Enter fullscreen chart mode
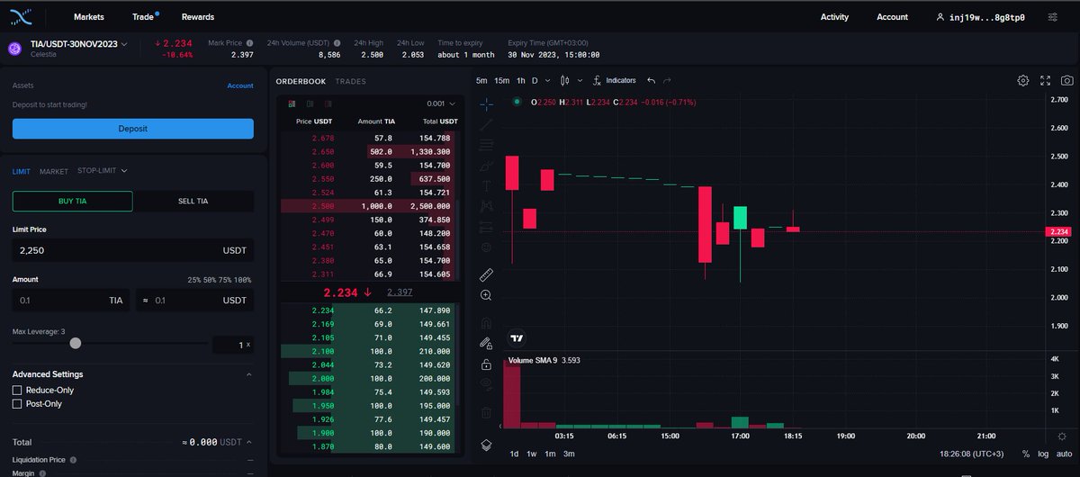The image size is (1080, 477). tap(1045, 80)
